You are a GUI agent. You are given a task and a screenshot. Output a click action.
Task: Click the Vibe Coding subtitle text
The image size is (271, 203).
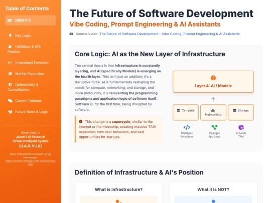[x=145, y=24]
